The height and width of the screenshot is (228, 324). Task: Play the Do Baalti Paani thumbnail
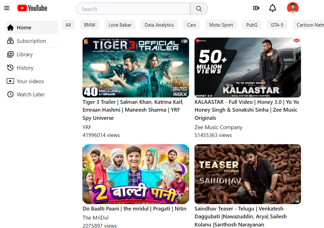pos(136,174)
